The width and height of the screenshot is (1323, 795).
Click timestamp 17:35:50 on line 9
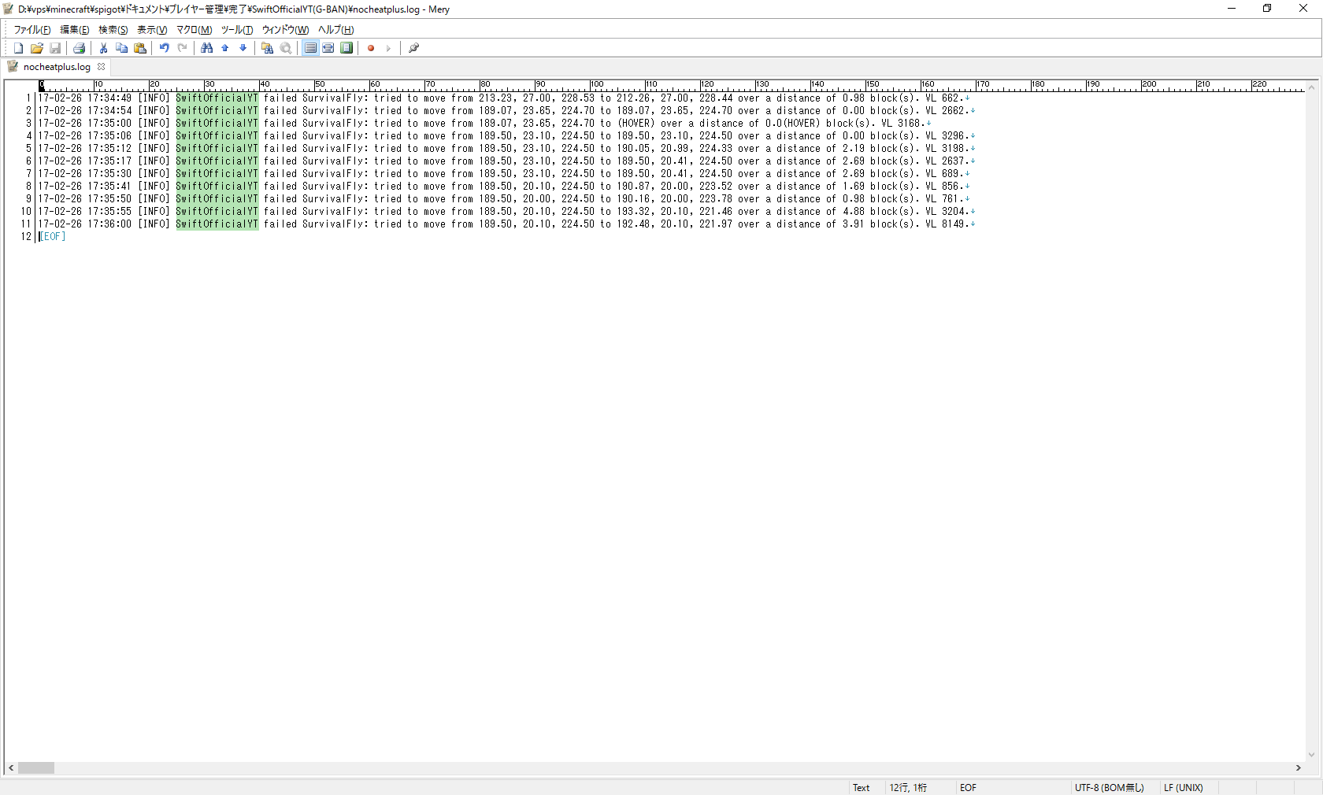tap(109, 199)
